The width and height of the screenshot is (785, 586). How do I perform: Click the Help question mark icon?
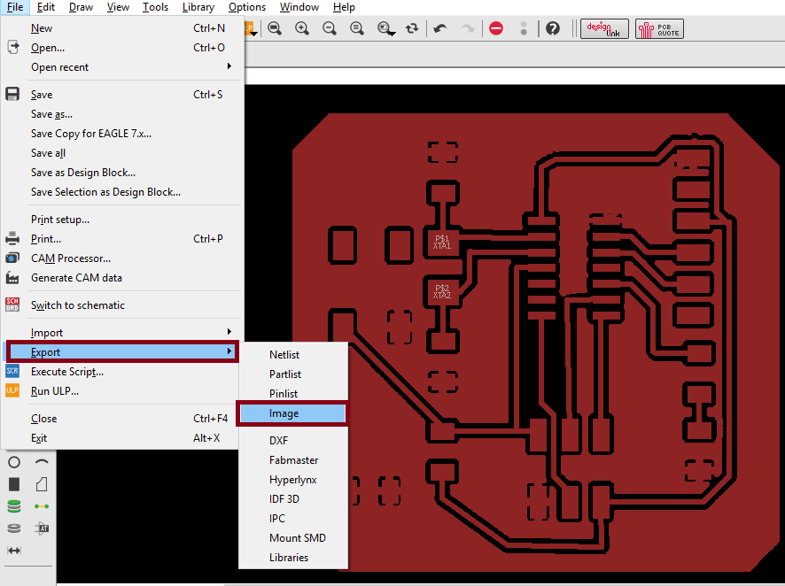click(553, 28)
